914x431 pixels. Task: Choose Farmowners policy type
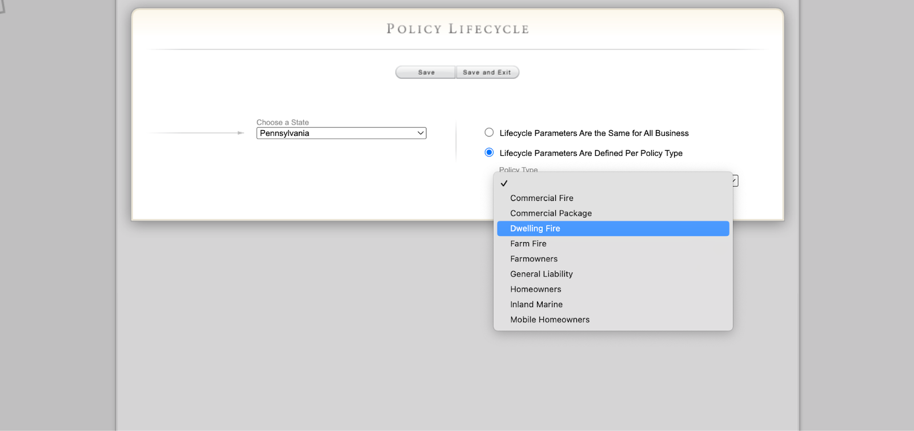coord(534,259)
